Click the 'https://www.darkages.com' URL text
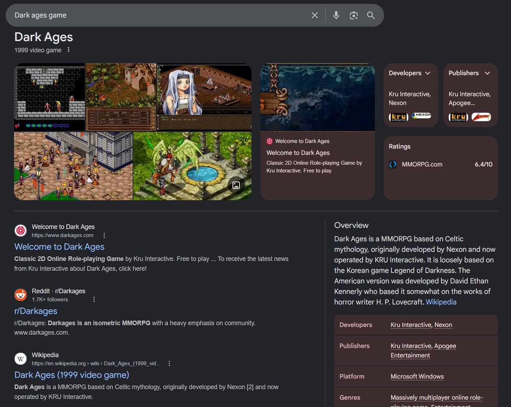Screen dimensions: 511x407 point(63,235)
